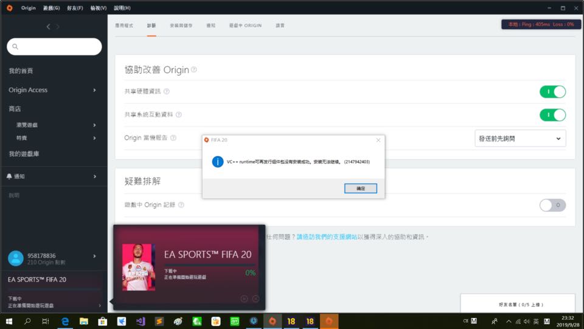Enable the 遊戲中 Origin 記錄 switch
Image resolution: width=584 pixels, height=329 pixels.
tap(553, 205)
